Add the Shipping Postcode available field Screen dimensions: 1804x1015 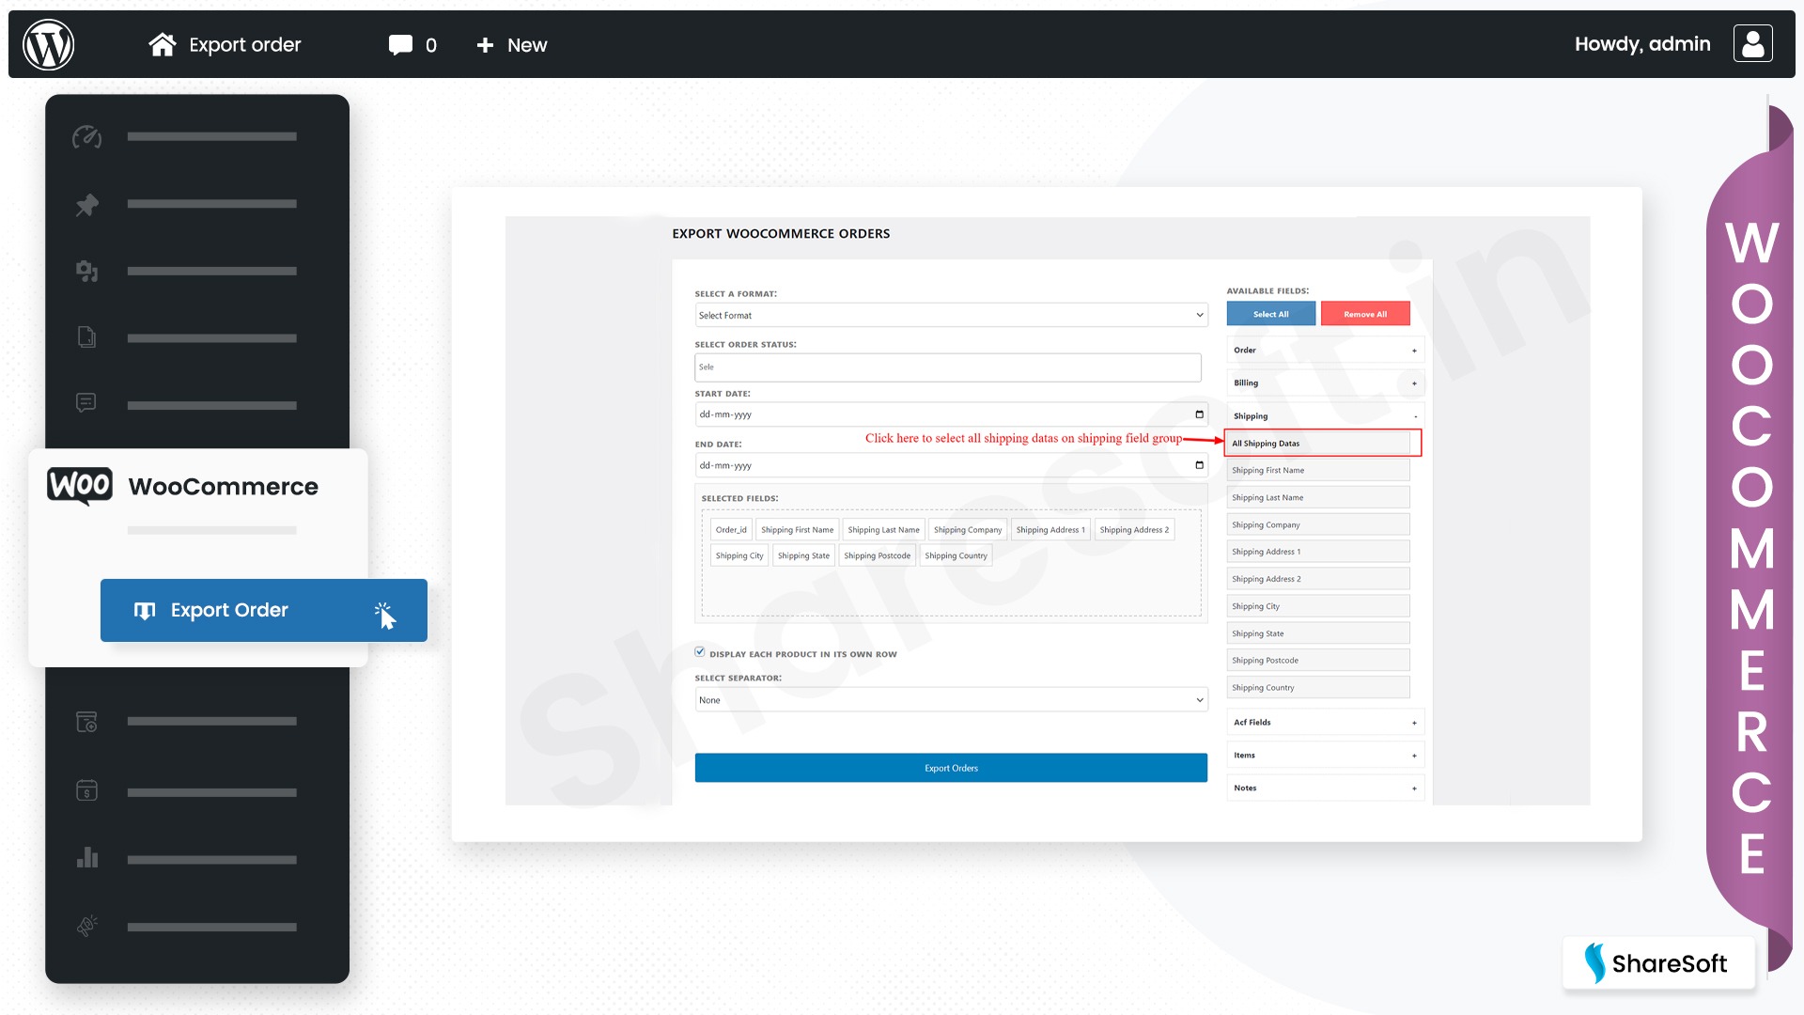(x=1318, y=661)
